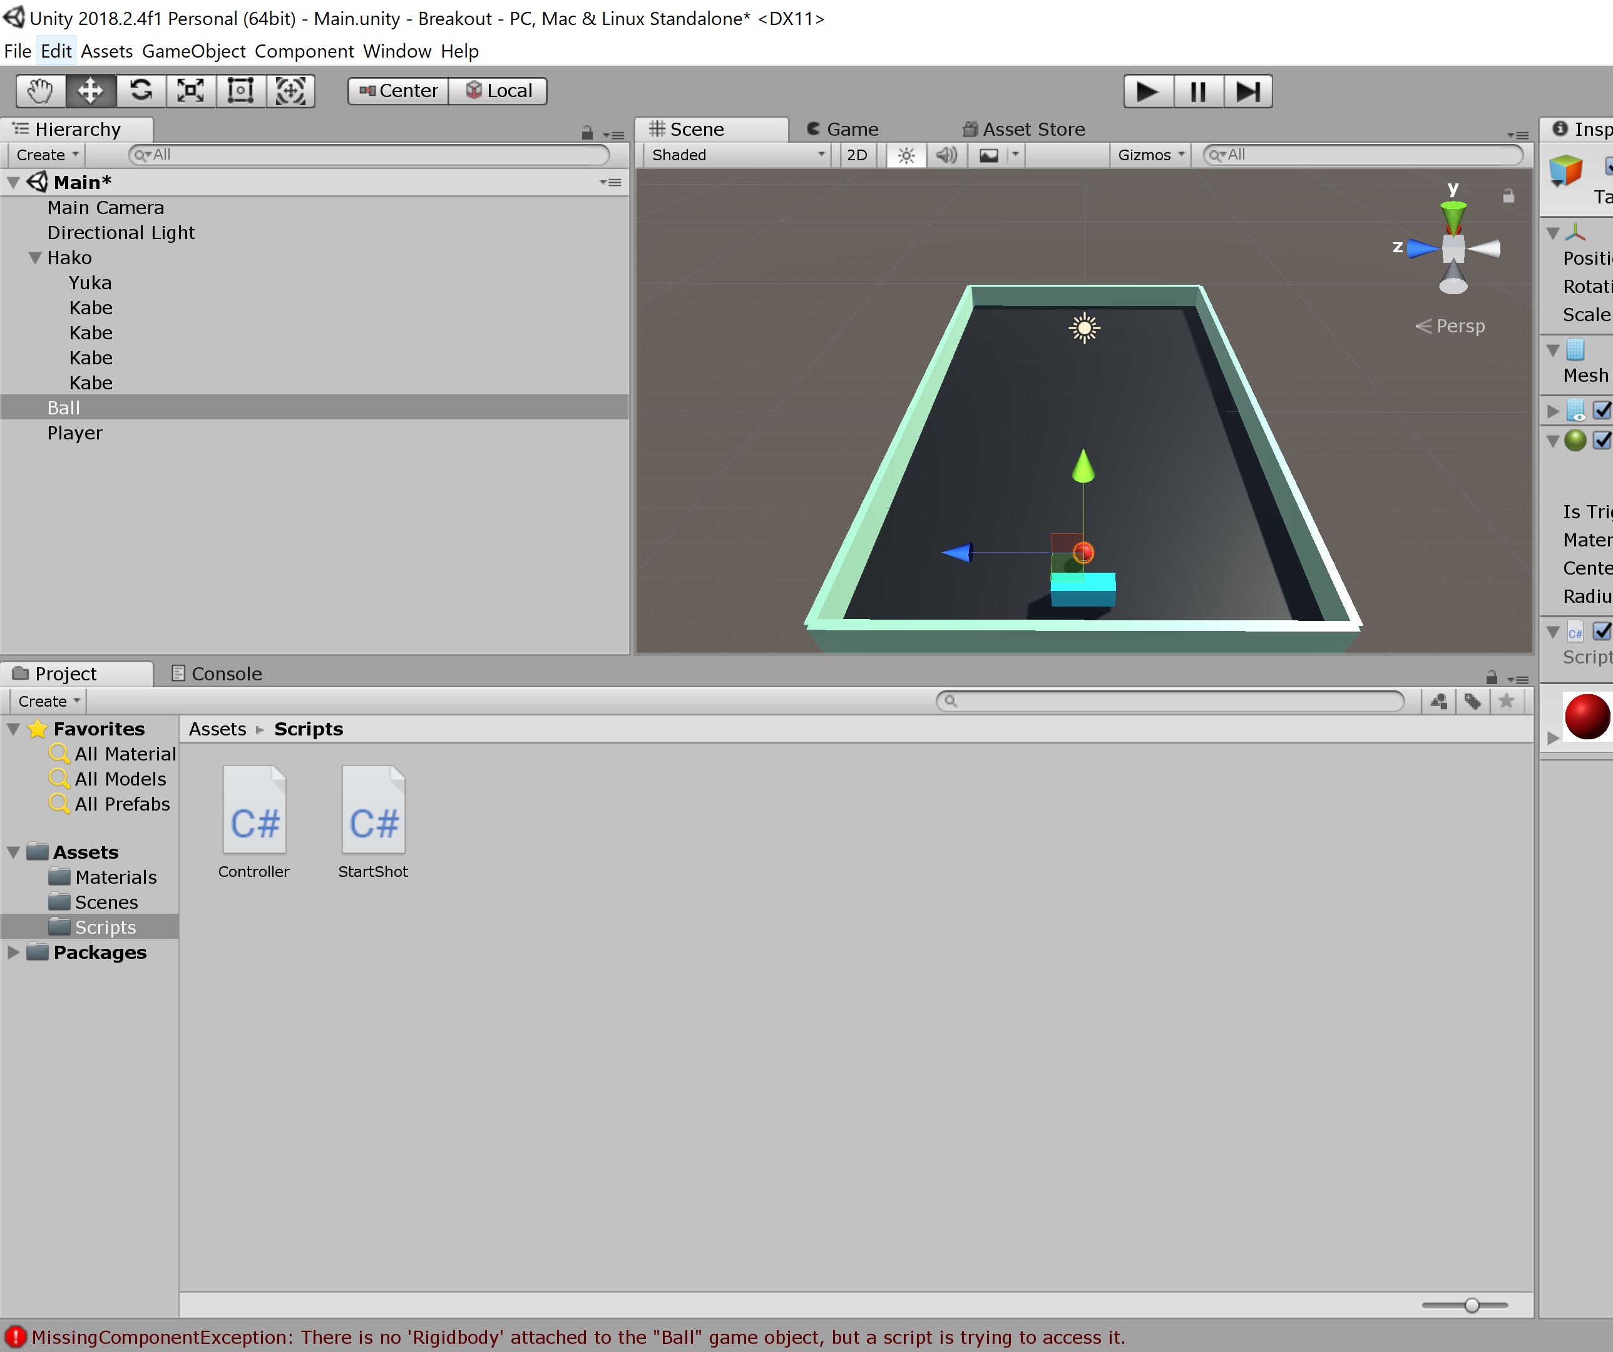Image resolution: width=1613 pixels, height=1352 pixels.
Task: Toggle scene audio speaker icon
Action: (x=946, y=155)
